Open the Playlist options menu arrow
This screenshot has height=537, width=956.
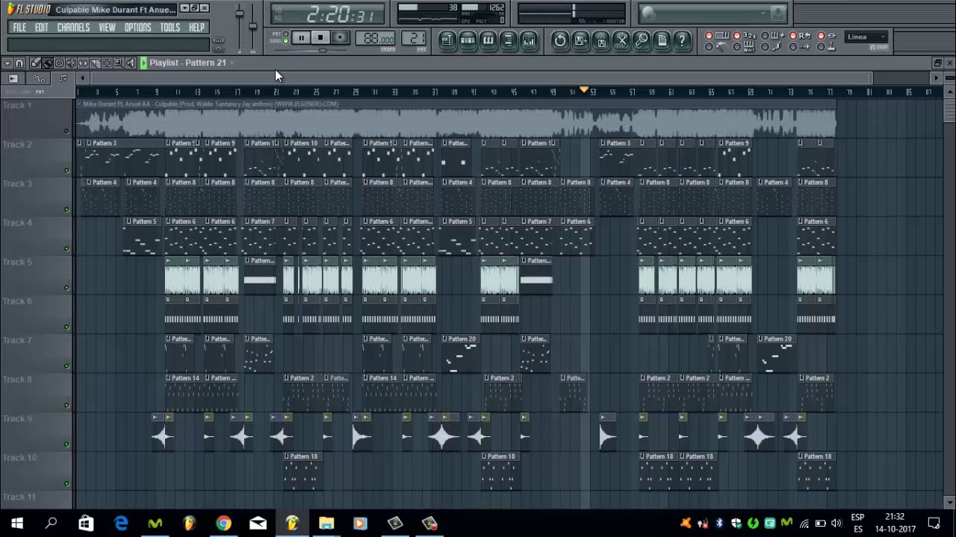7,63
